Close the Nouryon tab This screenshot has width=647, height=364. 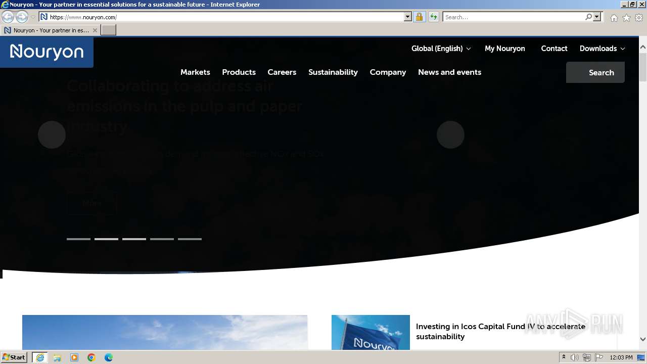click(95, 30)
